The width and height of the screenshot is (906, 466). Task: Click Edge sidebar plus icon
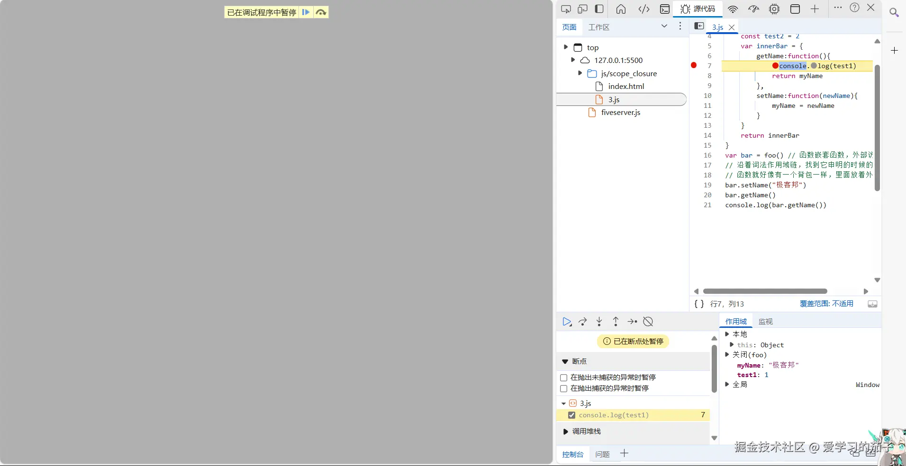[x=894, y=50]
